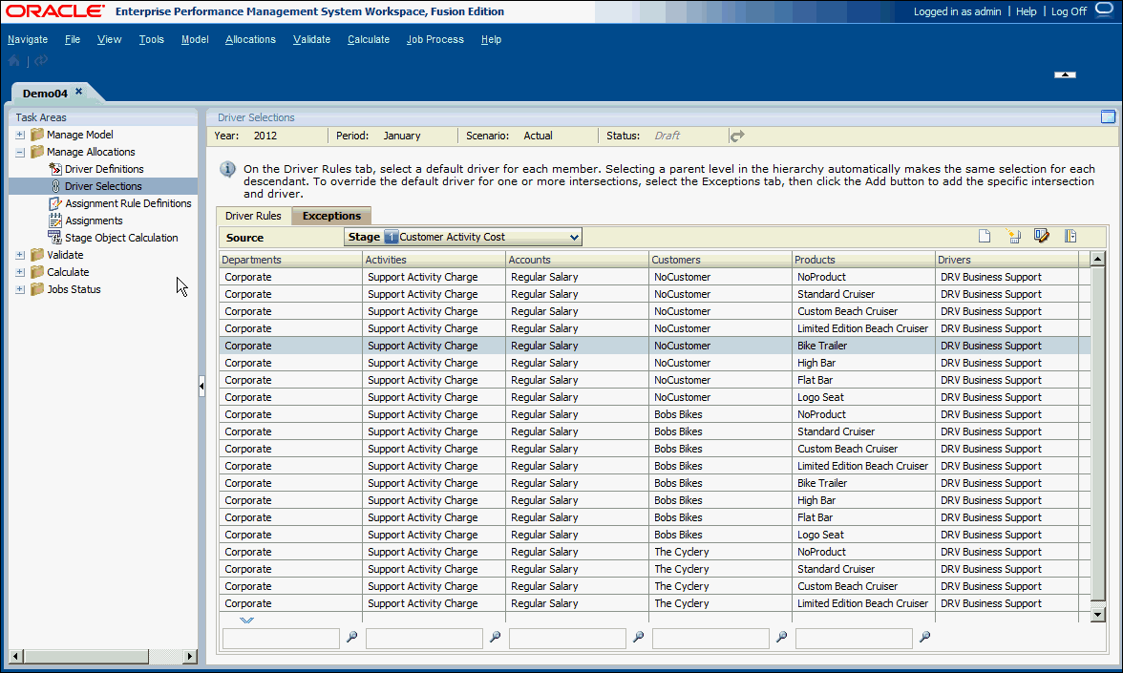The height and width of the screenshot is (673, 1123).
Task: Expand the Jobs Status folder
Action: (x=20, y=289)
